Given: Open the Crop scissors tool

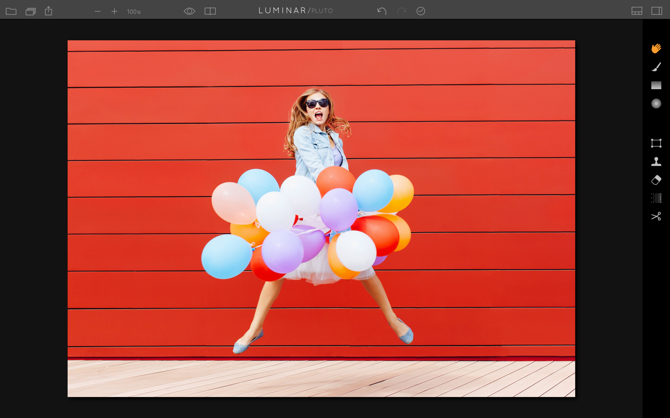Looking at the screenshot, I should (x=656, y=216).
